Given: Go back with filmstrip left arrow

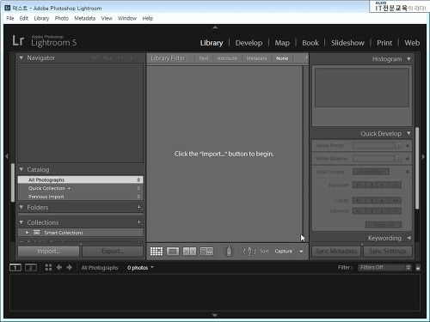Looking at the screenshot, I should (59, 267).
